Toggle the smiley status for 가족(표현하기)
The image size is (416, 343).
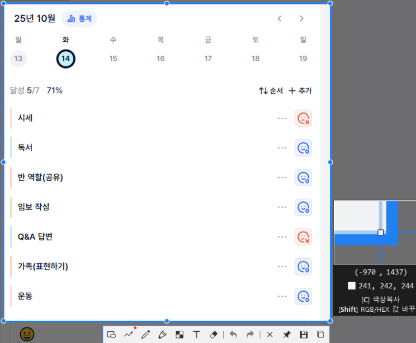(303, 267)
